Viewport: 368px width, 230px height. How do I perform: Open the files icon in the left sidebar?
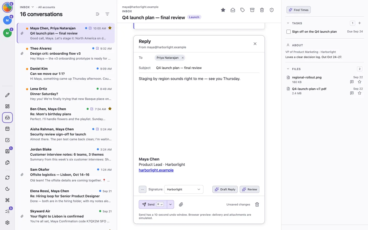pyautogui.click(x=7, y=163)
